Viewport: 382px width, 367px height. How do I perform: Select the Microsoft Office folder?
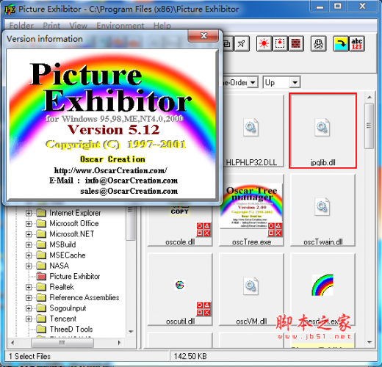point(74,223)
